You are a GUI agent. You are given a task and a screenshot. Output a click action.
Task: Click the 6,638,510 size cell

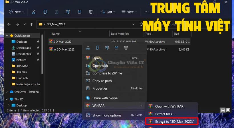[x=182, y=42]
